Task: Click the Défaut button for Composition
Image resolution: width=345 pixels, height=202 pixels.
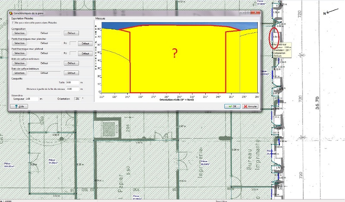Action: pos(71,33)
